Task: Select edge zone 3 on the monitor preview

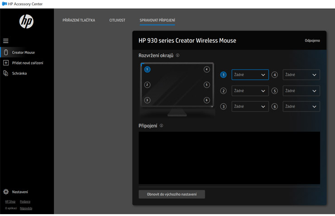Action: pos(147,100)
